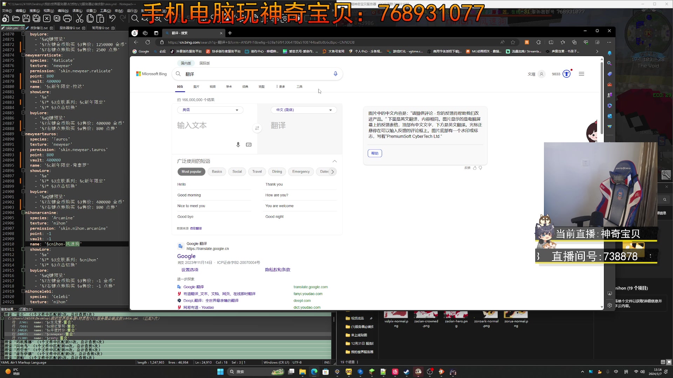
Task: Click Bing page vertical scrollbar
Action: click(602, 98)
